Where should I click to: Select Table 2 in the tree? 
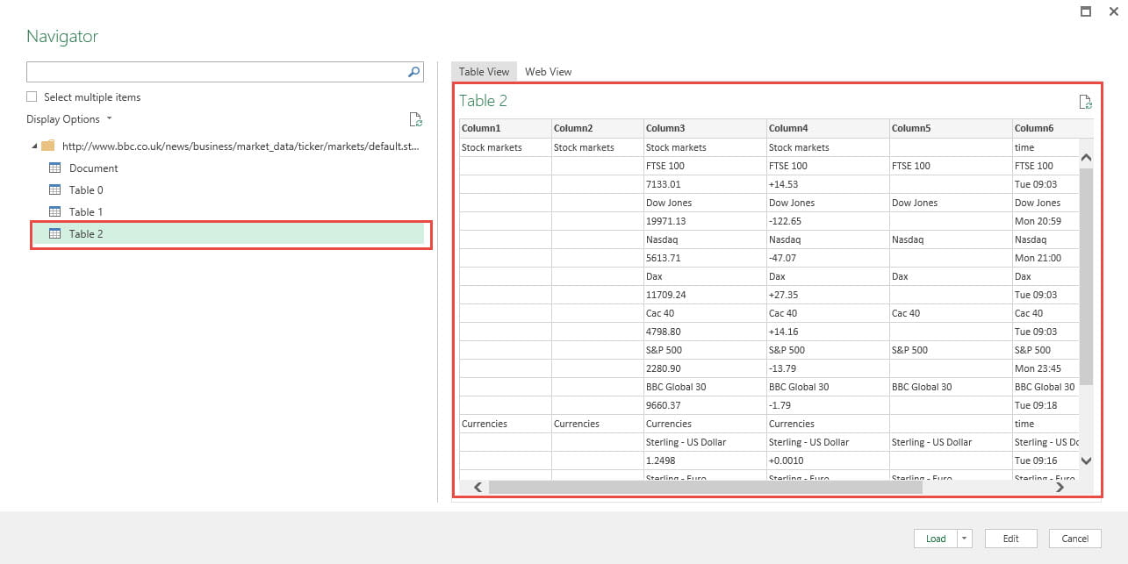point(86,234)
